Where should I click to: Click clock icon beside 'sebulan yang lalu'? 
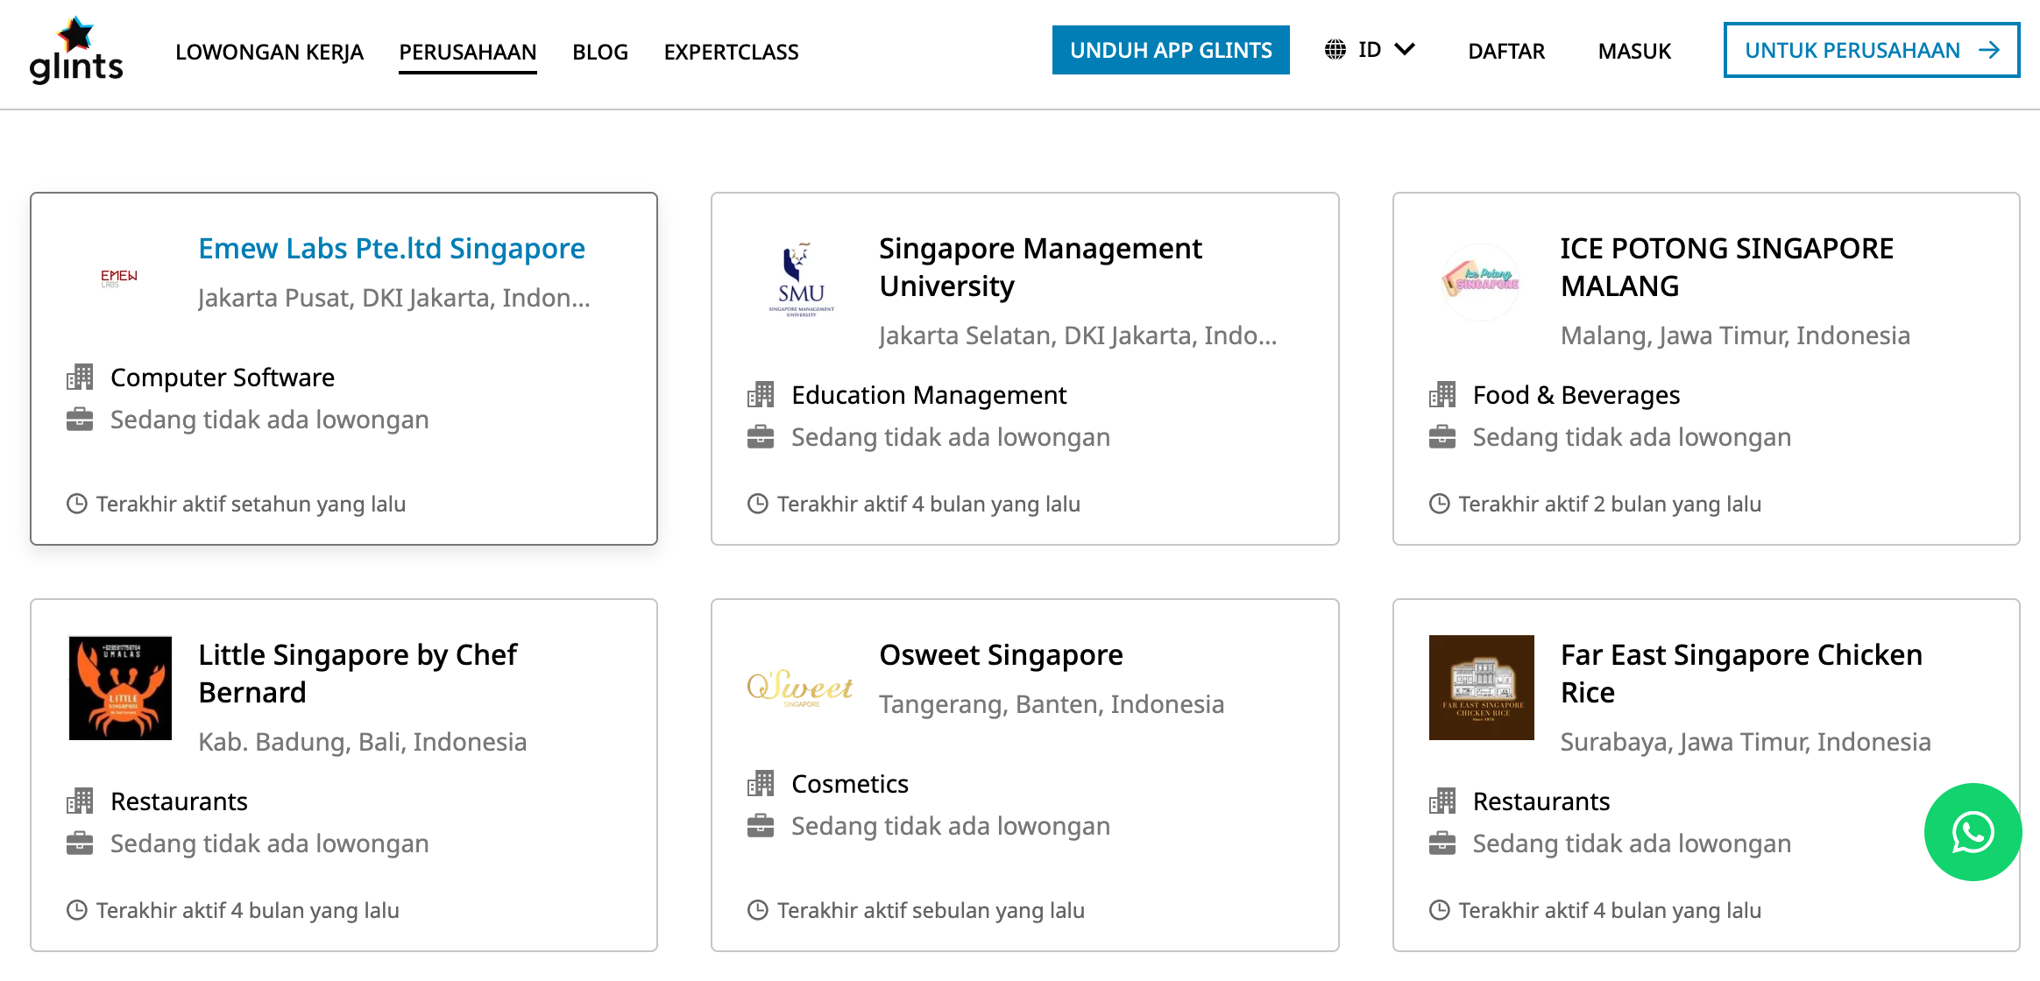[x=758, y=910]
